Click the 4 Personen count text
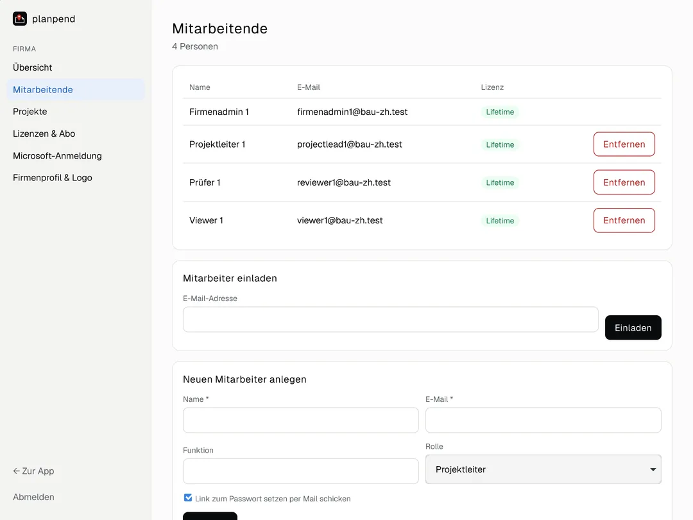This screenshot has width=693, height=520. pyautogui.click(x=195, y=46)
